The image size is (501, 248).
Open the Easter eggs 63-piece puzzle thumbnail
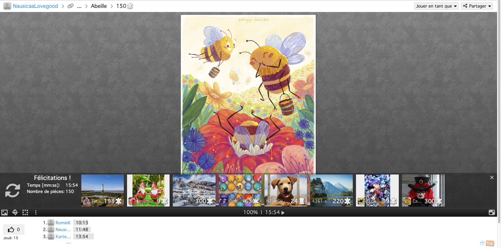click(240, 190)
